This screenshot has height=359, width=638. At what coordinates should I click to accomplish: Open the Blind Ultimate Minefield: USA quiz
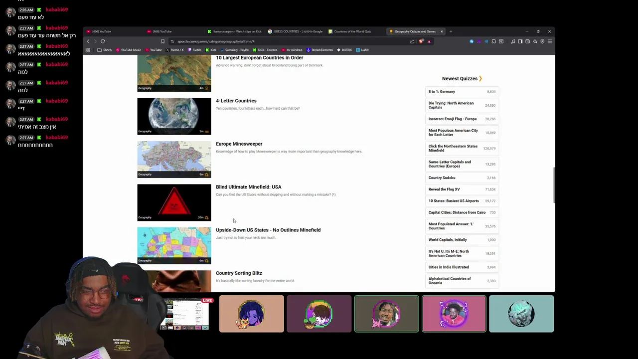(x=248, y=187)
